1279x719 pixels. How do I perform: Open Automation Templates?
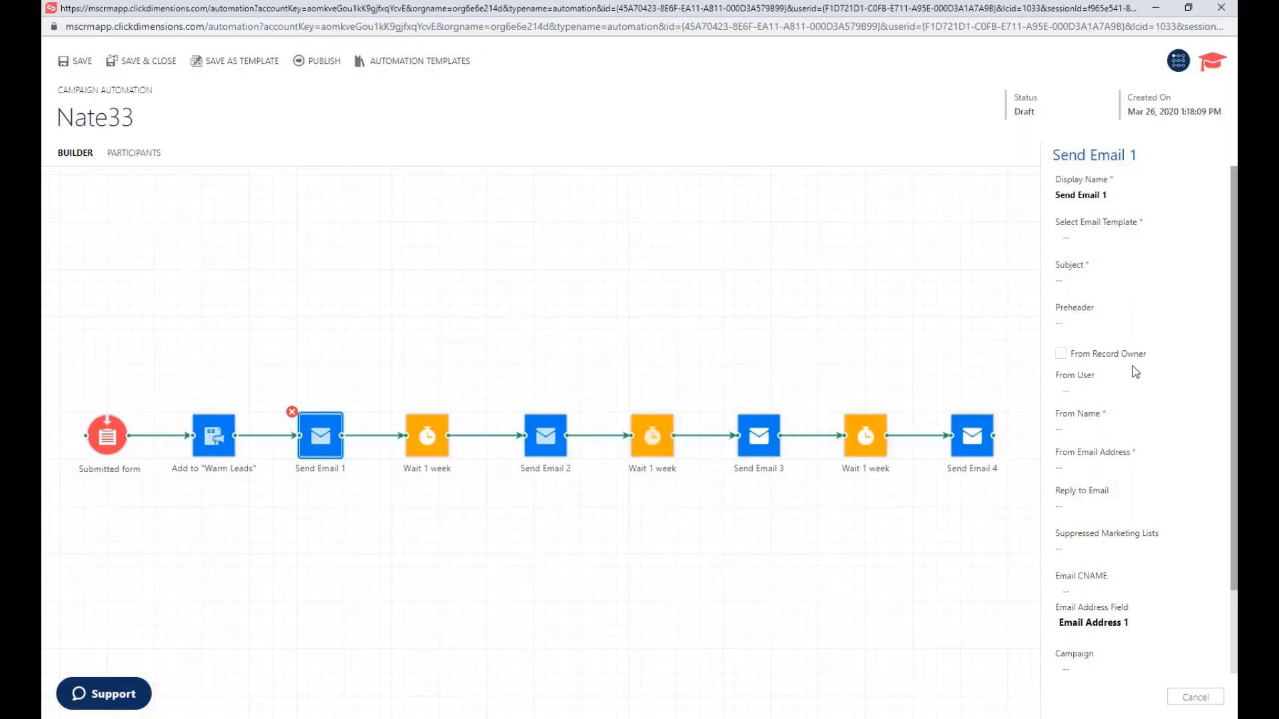[x=412, y=61]
